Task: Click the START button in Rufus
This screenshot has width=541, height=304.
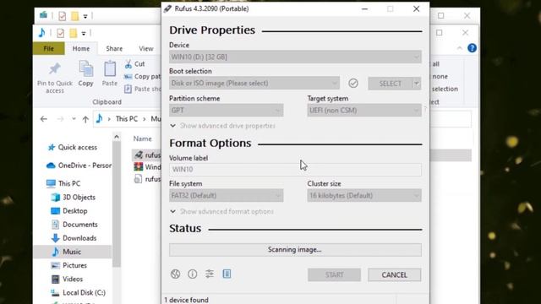Action: 335,274
